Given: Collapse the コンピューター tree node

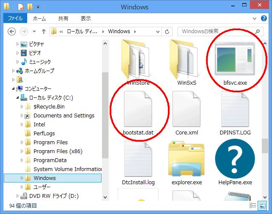Looking at the screenshot, I should click(x=13, y=89).
